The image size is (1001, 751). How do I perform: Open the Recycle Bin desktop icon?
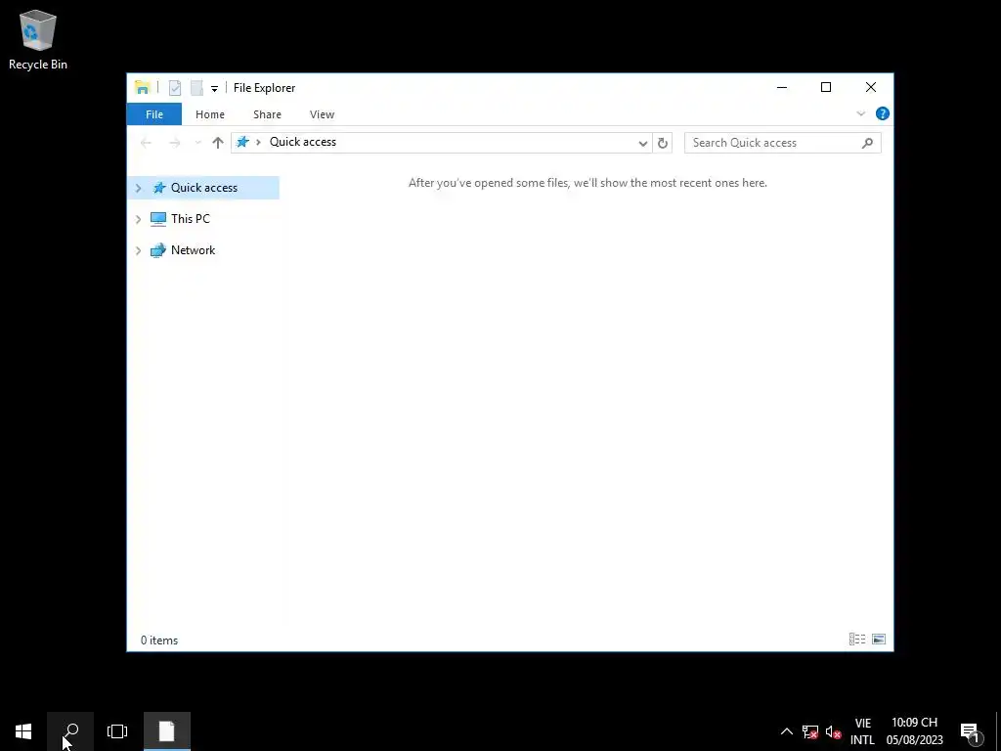[38, 39]
